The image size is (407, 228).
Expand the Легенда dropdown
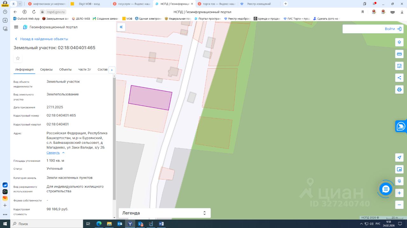(x=165, y=213)
